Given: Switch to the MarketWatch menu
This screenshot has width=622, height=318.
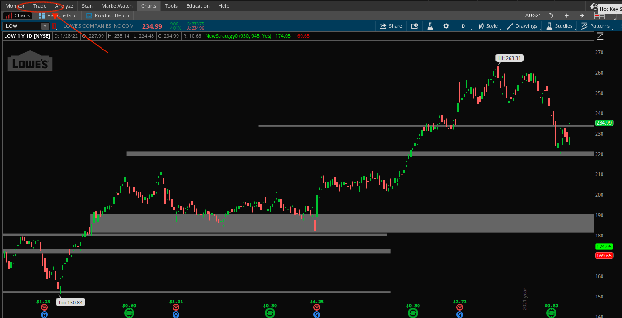Looking at the screenshot, I should pyautogui.click(x=117, y=5).
